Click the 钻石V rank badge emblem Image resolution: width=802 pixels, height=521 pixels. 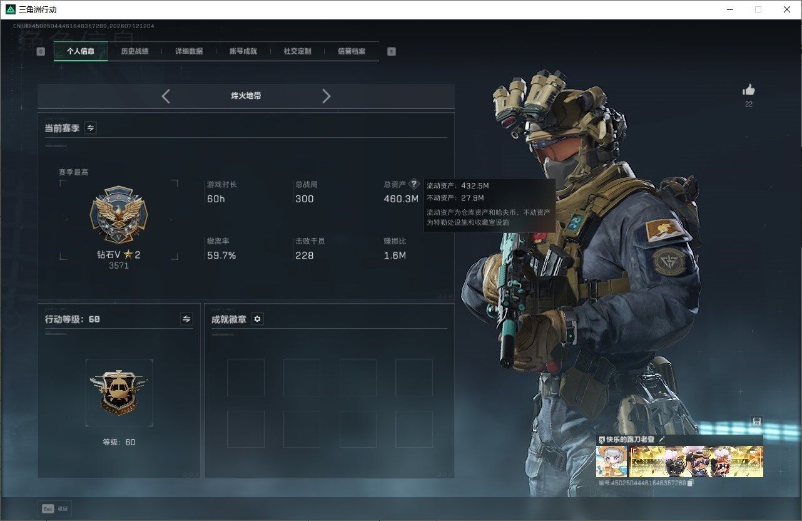click(x=119, y=214)
